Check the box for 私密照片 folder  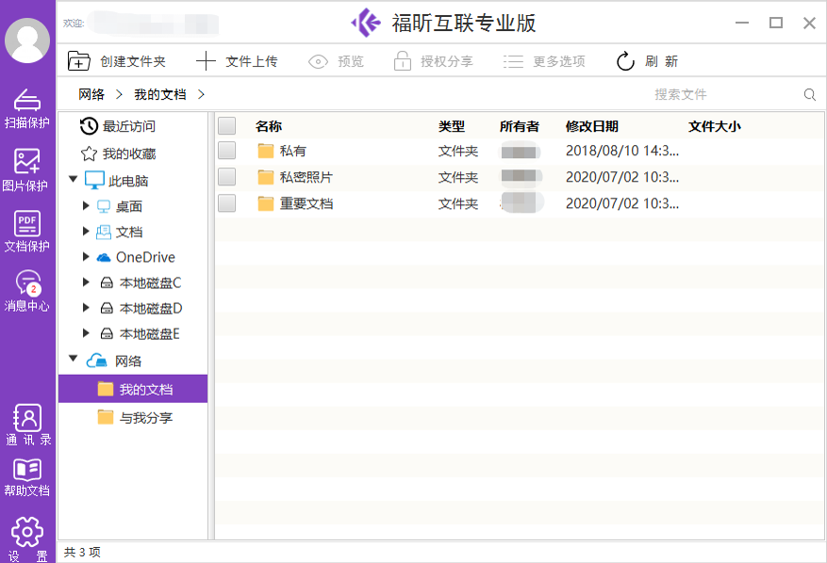coord(227,177)
